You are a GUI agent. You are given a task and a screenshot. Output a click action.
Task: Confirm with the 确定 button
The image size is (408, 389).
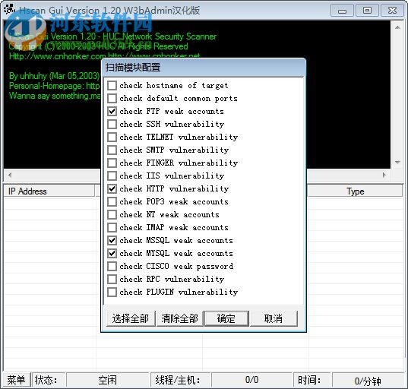[226, 318]
